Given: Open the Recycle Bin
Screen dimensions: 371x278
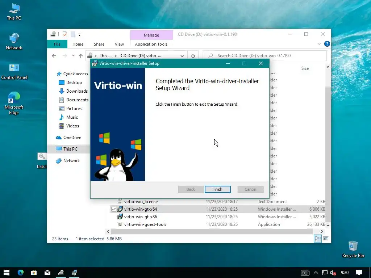Looking at the screenshot, I should (x=353, y=249).
